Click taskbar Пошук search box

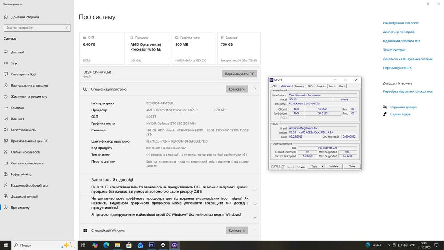(x=44, y=245)
